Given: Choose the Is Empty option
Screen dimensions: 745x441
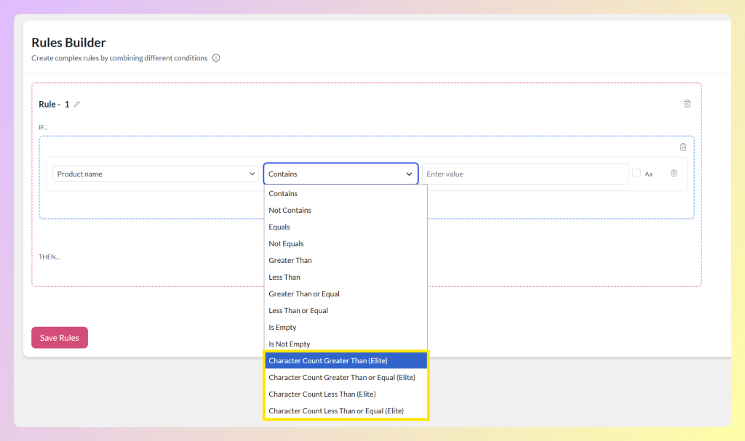Looking at the screenshot, I should 346,327.
